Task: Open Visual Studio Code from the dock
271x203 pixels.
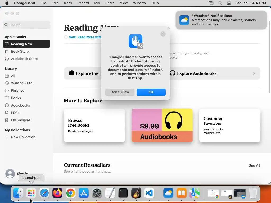Action: coord(149,193)
